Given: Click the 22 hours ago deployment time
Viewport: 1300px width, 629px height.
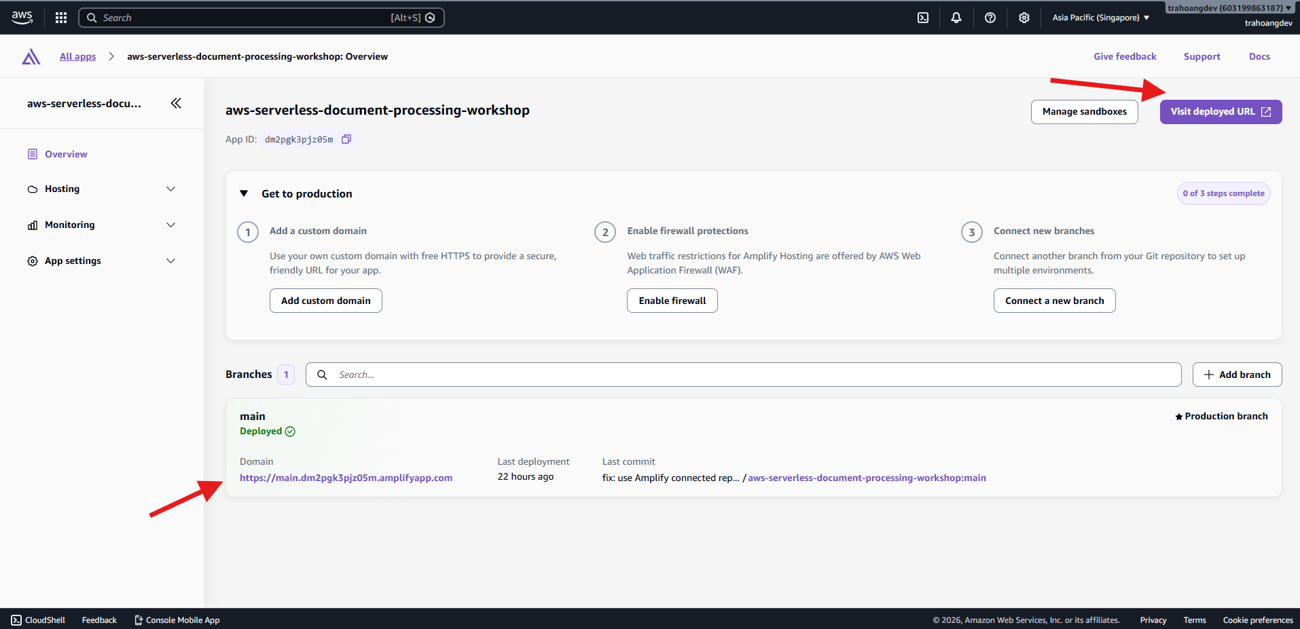Looking at the screenshot, I should tap(526, 477).
